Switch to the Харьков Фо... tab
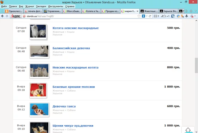Viewport: 198px width, 133px height. point(169,11)
